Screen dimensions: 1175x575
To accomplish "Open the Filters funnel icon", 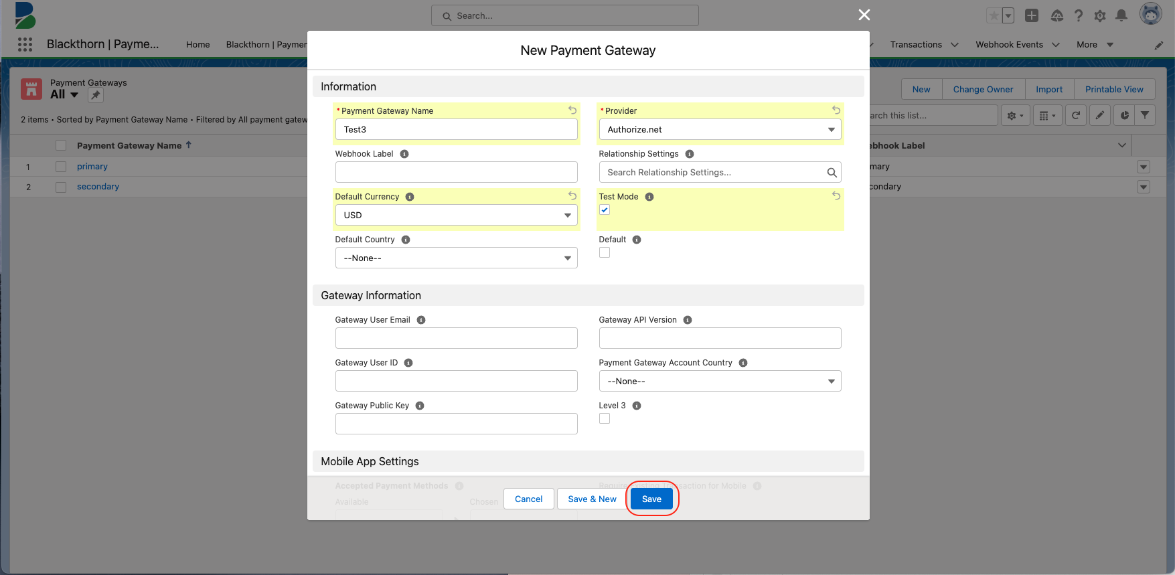I will tap(1146, 116).
